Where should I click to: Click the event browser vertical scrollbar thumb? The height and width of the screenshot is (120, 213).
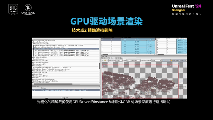coord(99,66)
